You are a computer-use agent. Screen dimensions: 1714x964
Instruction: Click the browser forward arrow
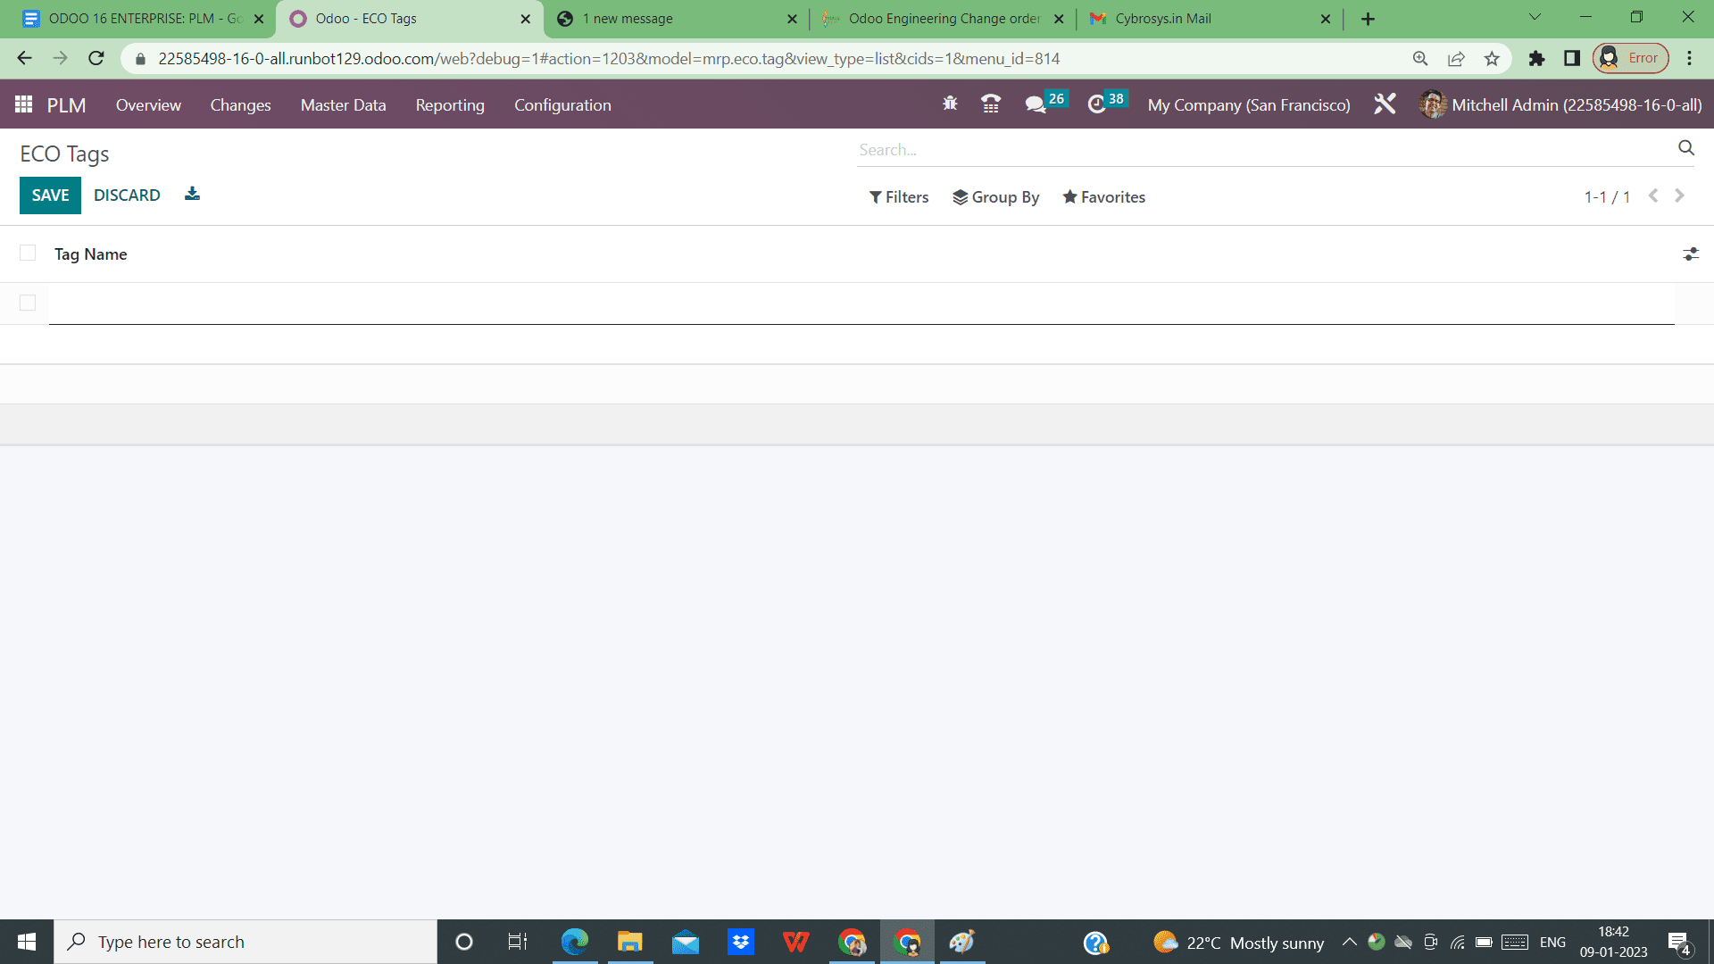click(60, 58)
